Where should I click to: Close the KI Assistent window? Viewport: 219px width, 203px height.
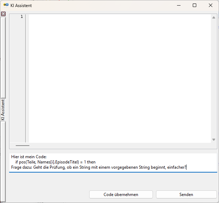pyautogui.click(x=211, y=5)
